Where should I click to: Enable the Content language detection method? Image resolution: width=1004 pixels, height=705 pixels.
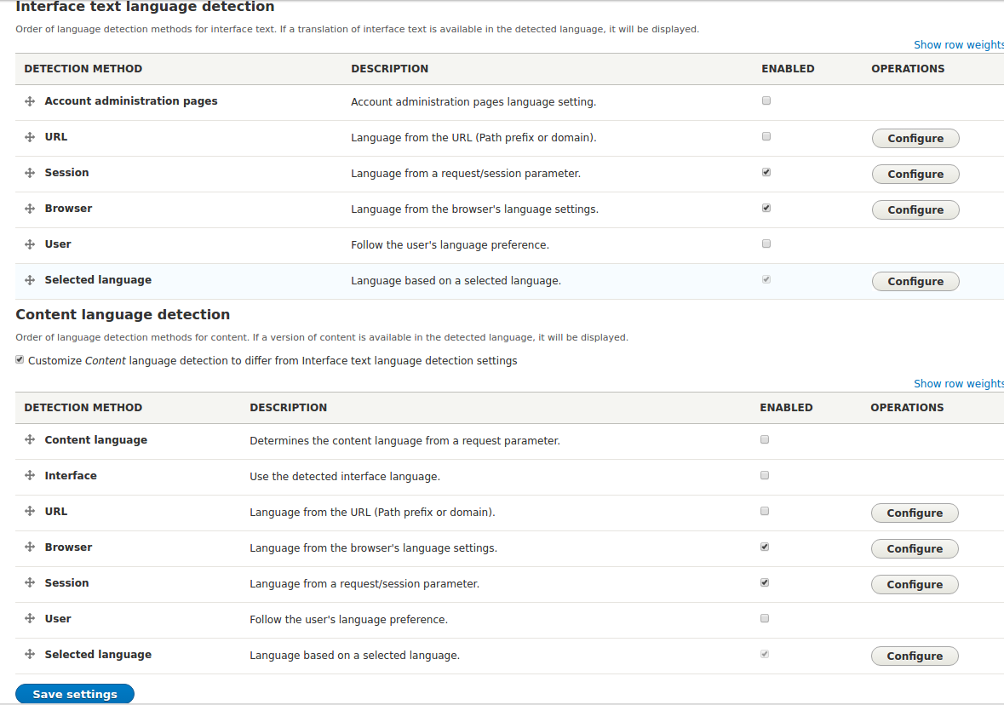[764, 438]
